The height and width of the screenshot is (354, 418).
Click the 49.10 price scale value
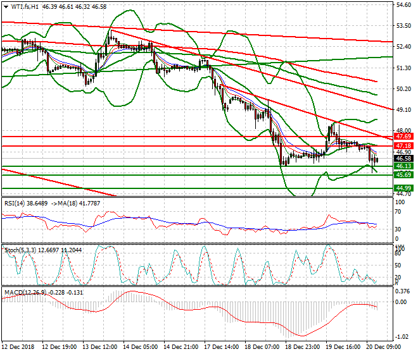point(403,109)
